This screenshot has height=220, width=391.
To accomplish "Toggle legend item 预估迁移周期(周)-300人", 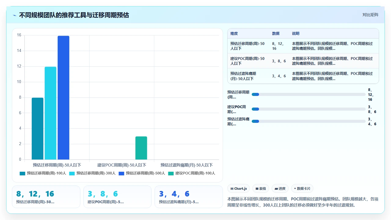I will click(x=92, y=173).
